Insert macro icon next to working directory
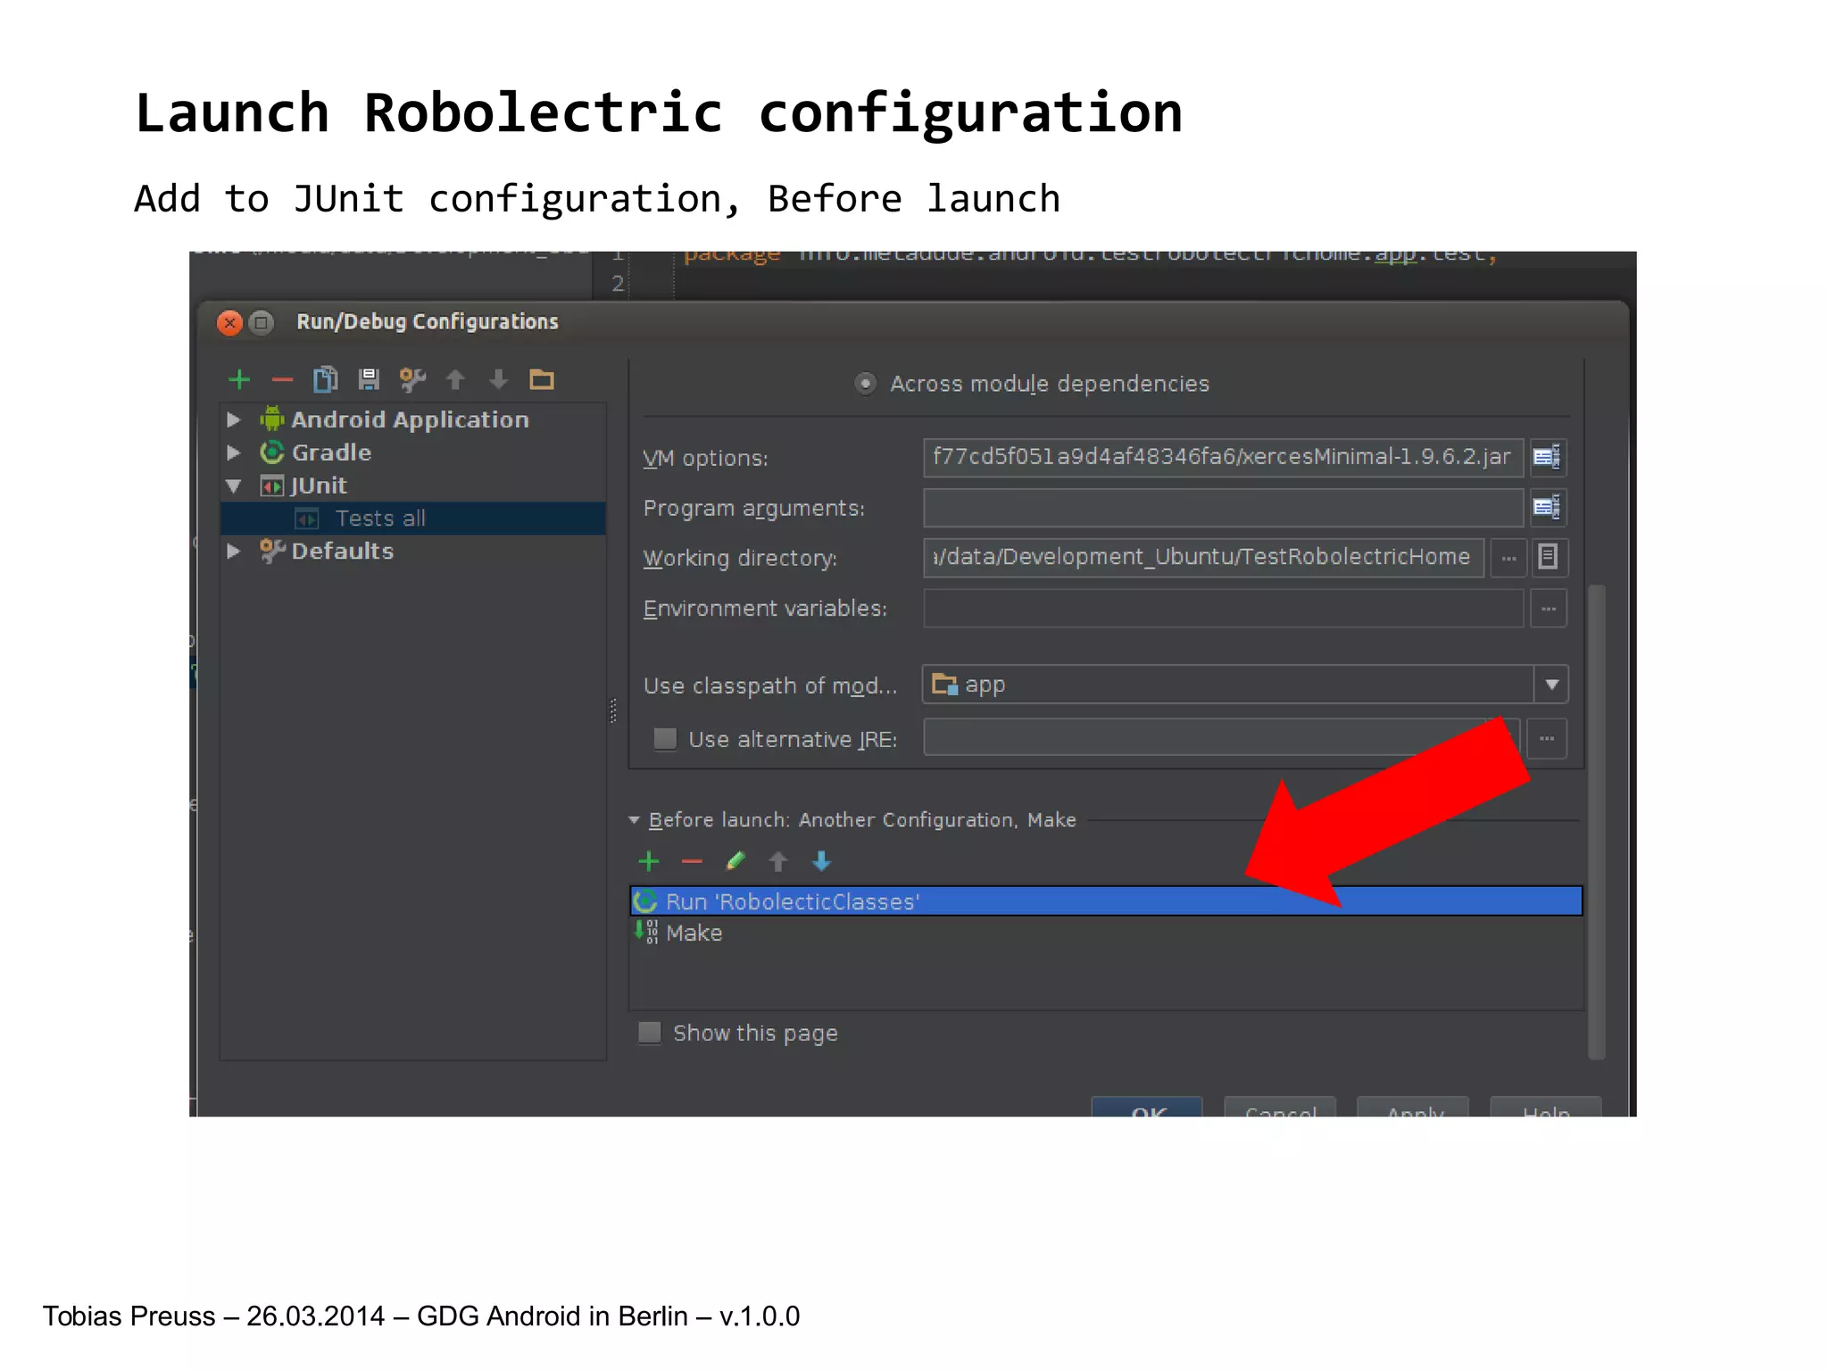Image resolution: width=1828 pixels, height=1370 pixels. point(1548,558)
